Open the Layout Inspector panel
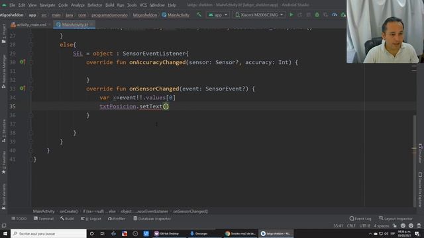Image resolution: width=424 pixels, height=238 pixels. [396, 219]
